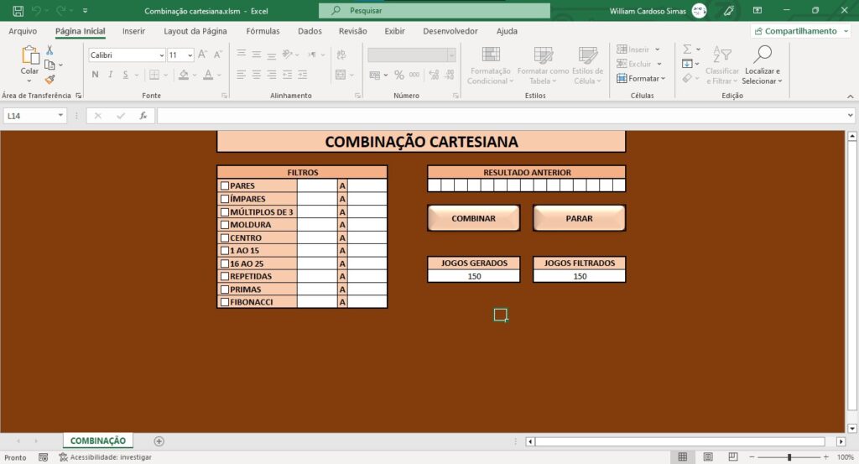Image resolution: width=859 pixels, height=464 pixels.
Task: Apply the fill color bucket
Action: pos(184,75)
